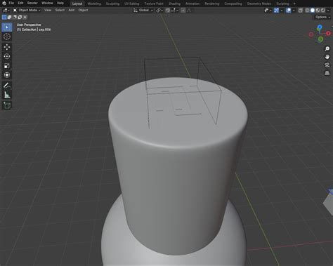This screenshot has height=266, width=333.
Task: Open the Global transform orientation dropdown
Action: 143,11
